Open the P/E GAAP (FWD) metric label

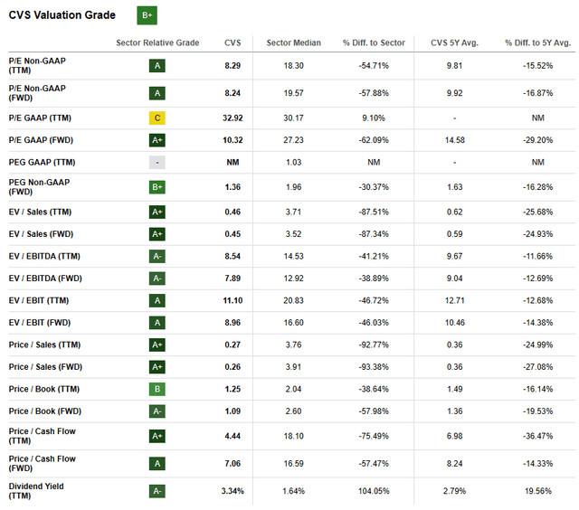[x=41, y=140]
